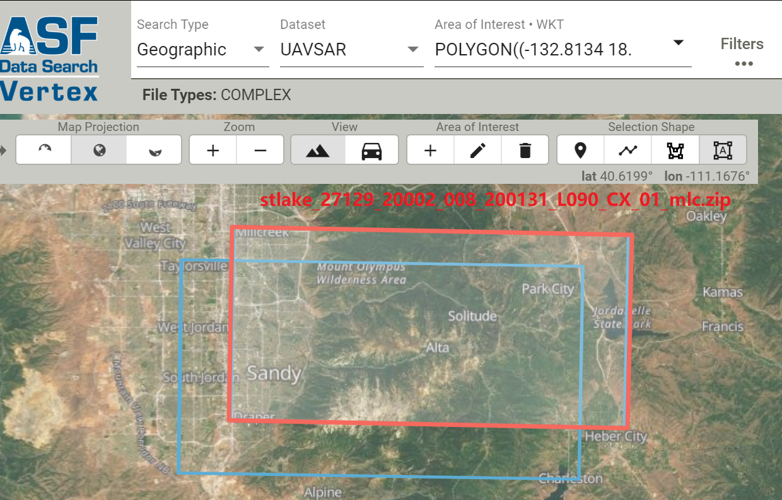Select the globe map projection icon
This screenshot has width=782, height=500.
pyautogui.click(x=98, y=150)
